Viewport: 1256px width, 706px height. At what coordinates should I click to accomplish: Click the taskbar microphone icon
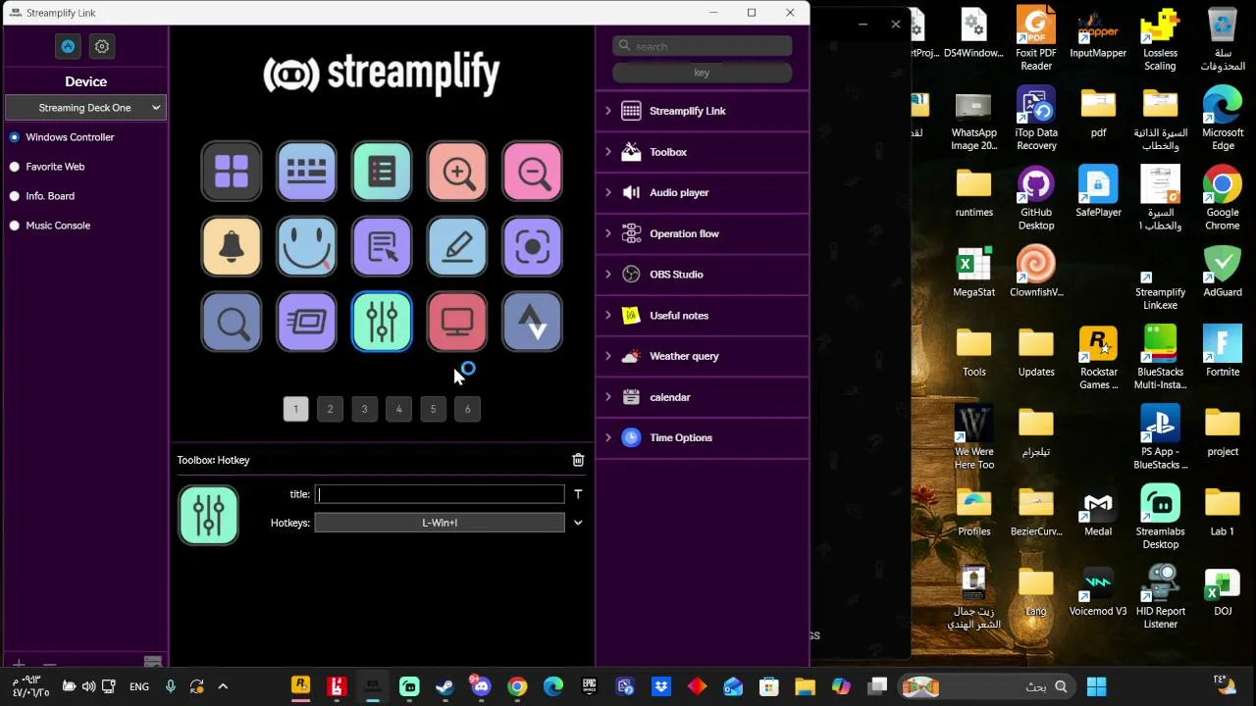[x=170, y=686]
